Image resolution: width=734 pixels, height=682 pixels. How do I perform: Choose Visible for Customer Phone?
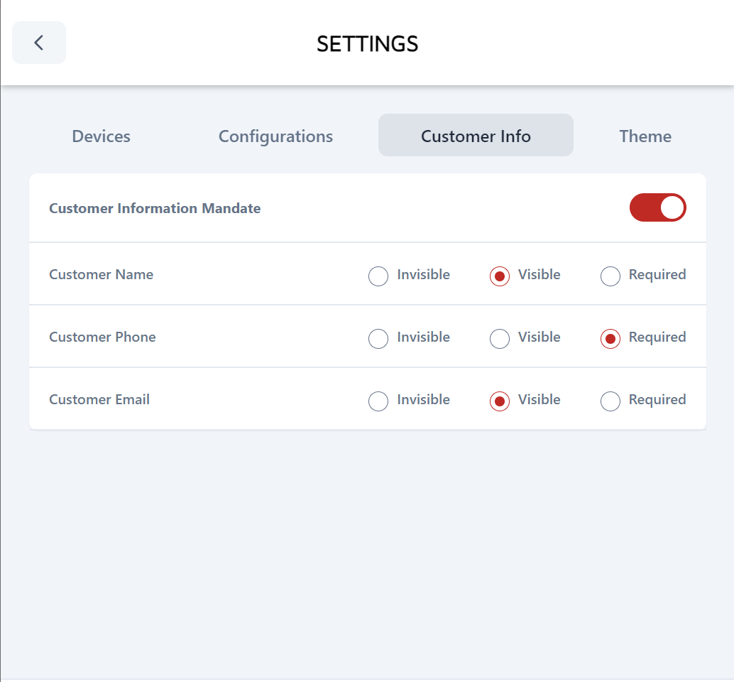tap(500, 338)
